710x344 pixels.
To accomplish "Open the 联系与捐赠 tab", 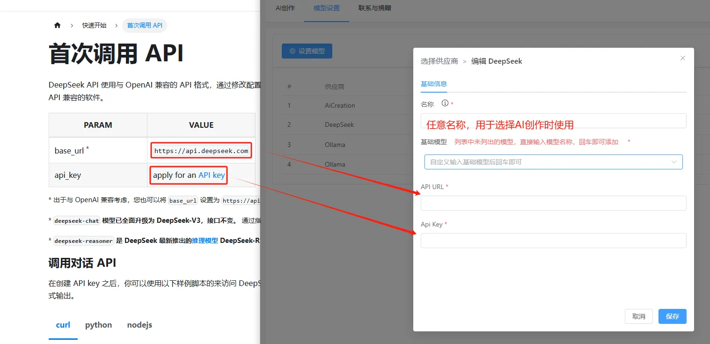I will click(374, 8).
